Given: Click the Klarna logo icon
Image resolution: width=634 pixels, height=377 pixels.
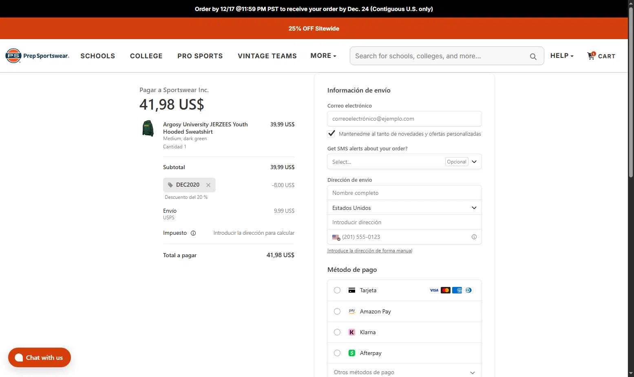Looking at the screenshot, I should click(352, 332).
